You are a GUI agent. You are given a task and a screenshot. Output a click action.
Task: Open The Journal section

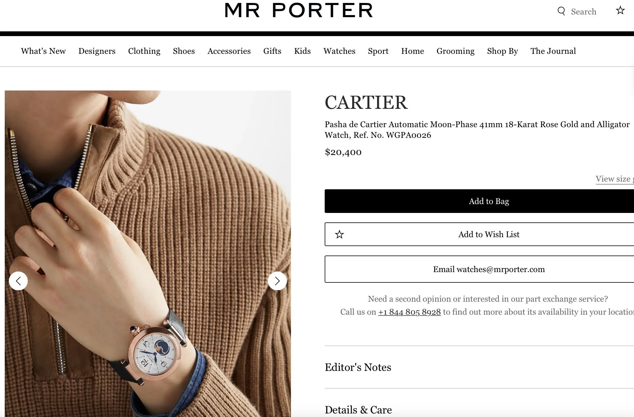[553, 51]
